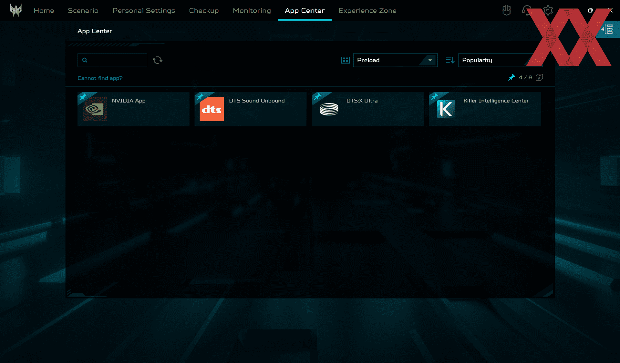Click the grid category view icon
Image resolution: width=620 pixels, height=363 pixels.
[x=346, y=60]
